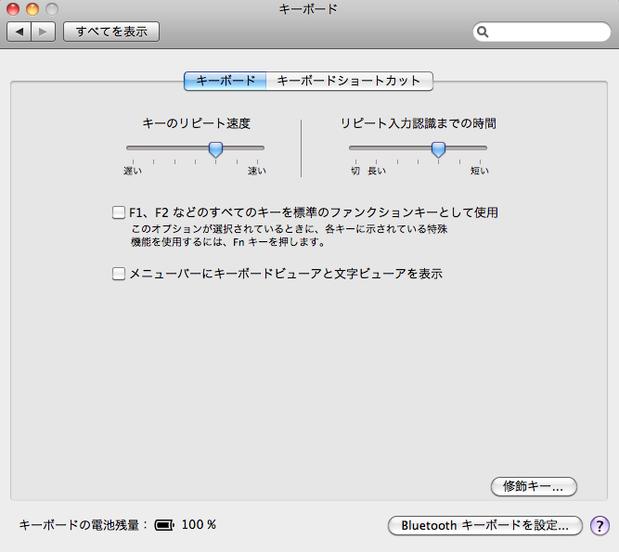The width and height of the screenshot is (619, 552).
Task: Check メニューバーにキーボードビューアと文字ビューアを表示
Action: (119, 274)
